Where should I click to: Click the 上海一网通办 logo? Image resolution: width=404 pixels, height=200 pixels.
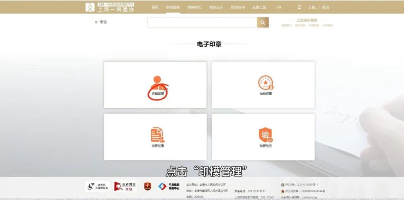110,7
